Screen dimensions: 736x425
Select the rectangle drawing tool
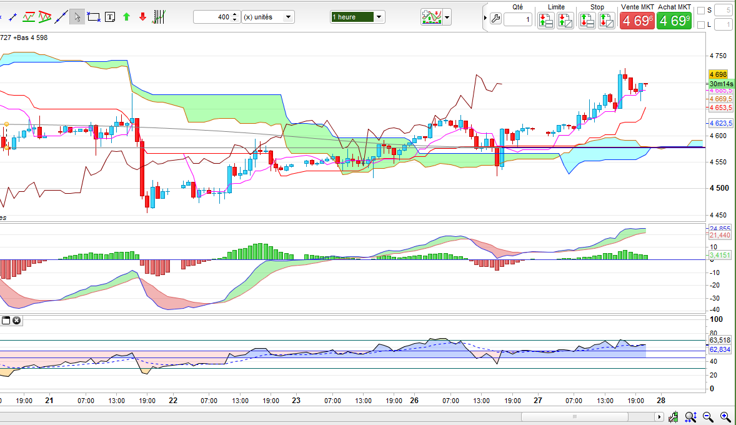pyautogui.click(x=94, y=17)
